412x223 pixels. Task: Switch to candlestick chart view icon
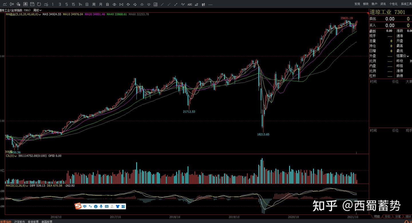12,4
